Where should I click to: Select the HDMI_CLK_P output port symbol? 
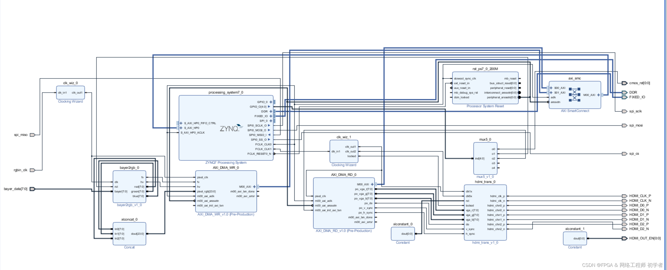[x=625, y=196]
